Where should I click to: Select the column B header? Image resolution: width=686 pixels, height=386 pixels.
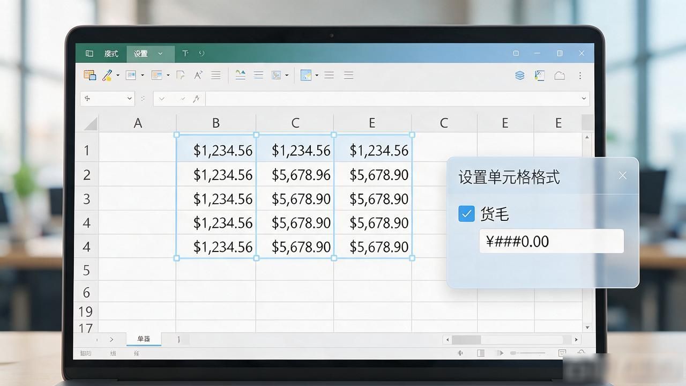[216, 123]
